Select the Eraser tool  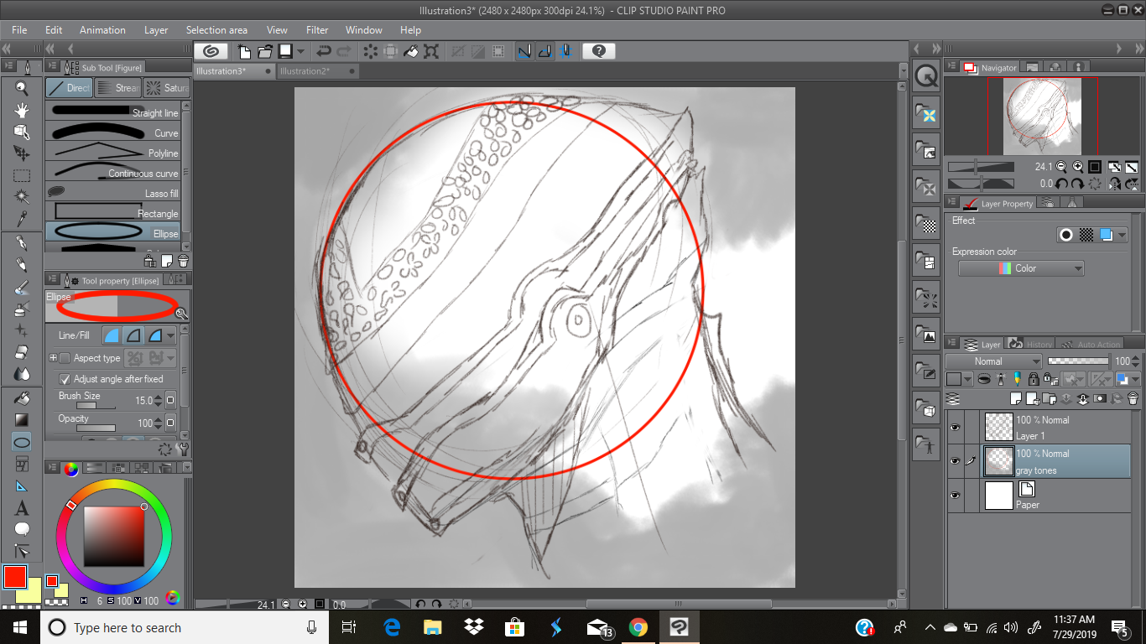[x=22, y=352]
